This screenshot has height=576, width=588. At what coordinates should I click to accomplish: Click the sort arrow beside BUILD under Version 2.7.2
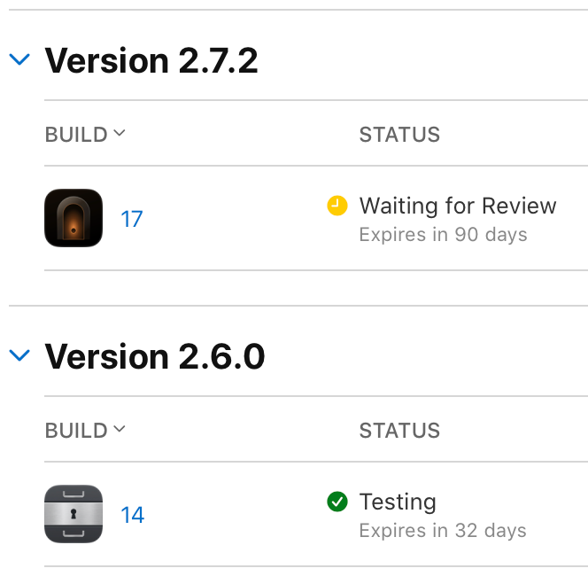point(120,133)
